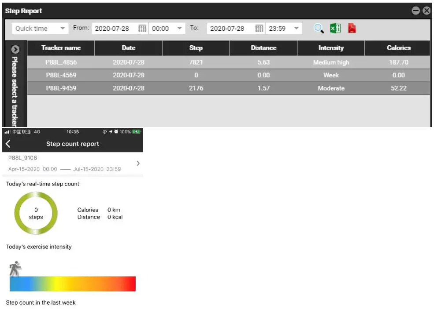Tap the phone battery indicator icon

pos(136,132)
